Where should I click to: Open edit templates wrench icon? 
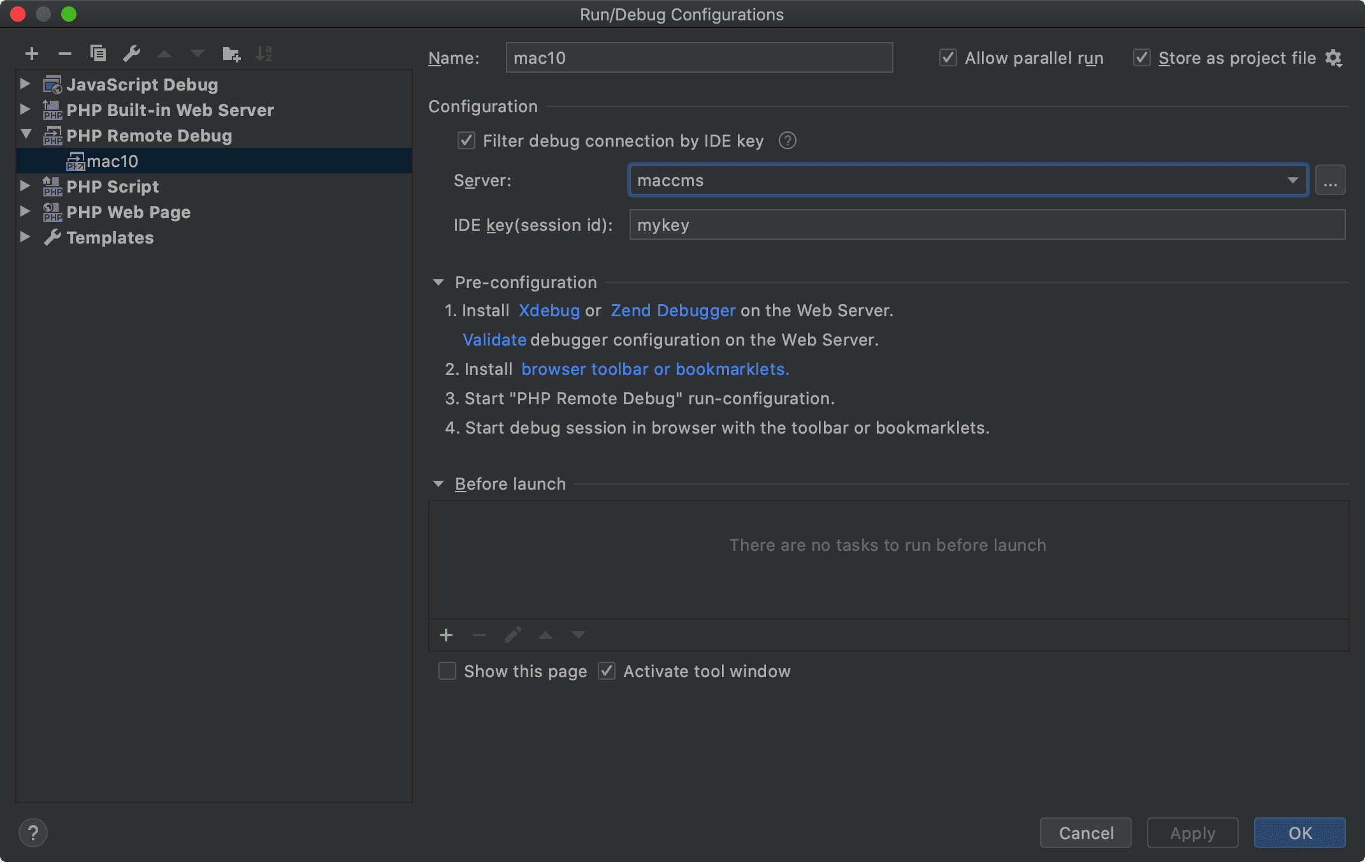[x=132, y=54]
